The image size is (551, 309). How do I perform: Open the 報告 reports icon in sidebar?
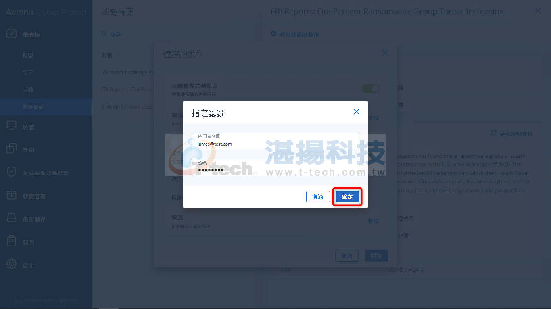tap(12, 241)
